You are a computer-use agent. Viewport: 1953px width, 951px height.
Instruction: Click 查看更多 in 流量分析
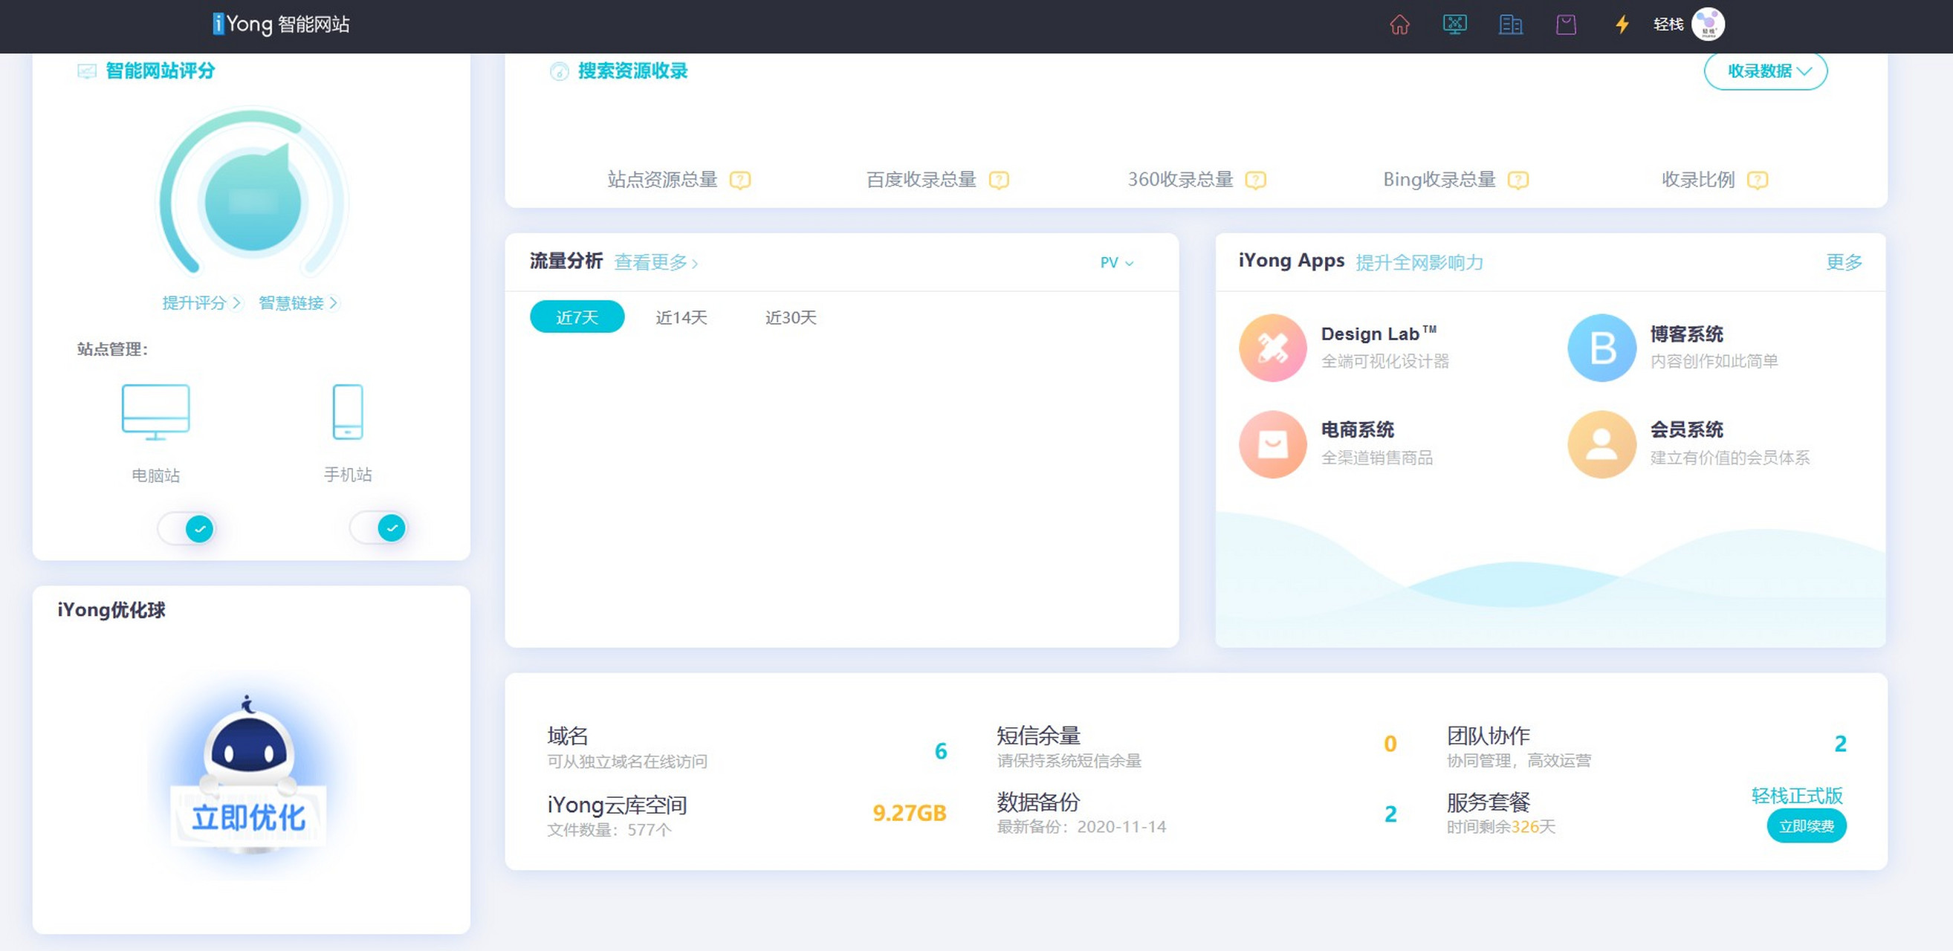(x=655, y=262)
